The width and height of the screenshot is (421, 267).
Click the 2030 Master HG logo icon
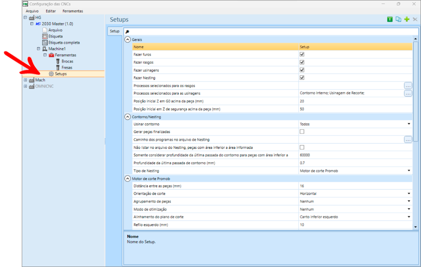(x=38, y=24)
